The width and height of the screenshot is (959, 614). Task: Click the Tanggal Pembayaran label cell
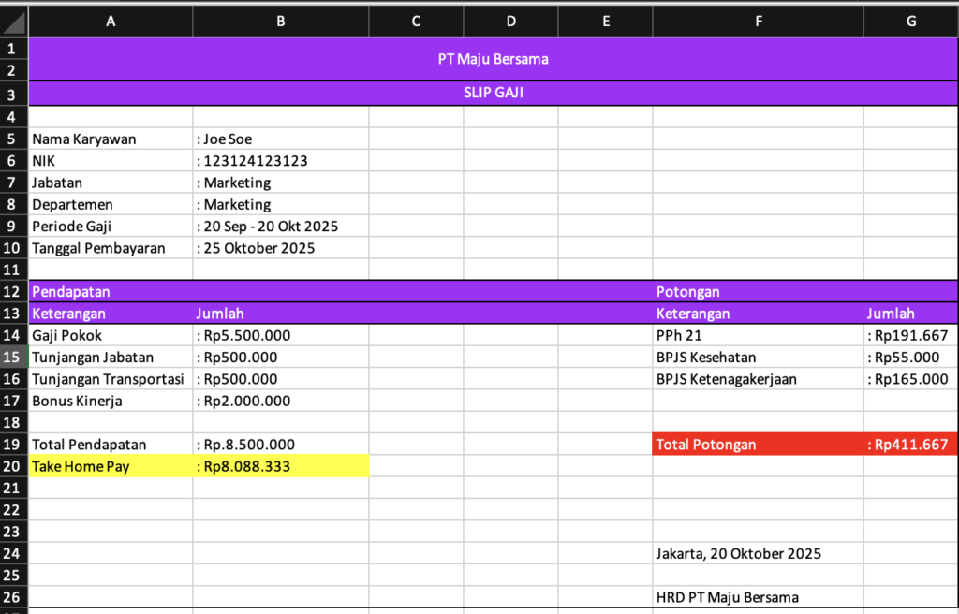(x=111, y=248)
